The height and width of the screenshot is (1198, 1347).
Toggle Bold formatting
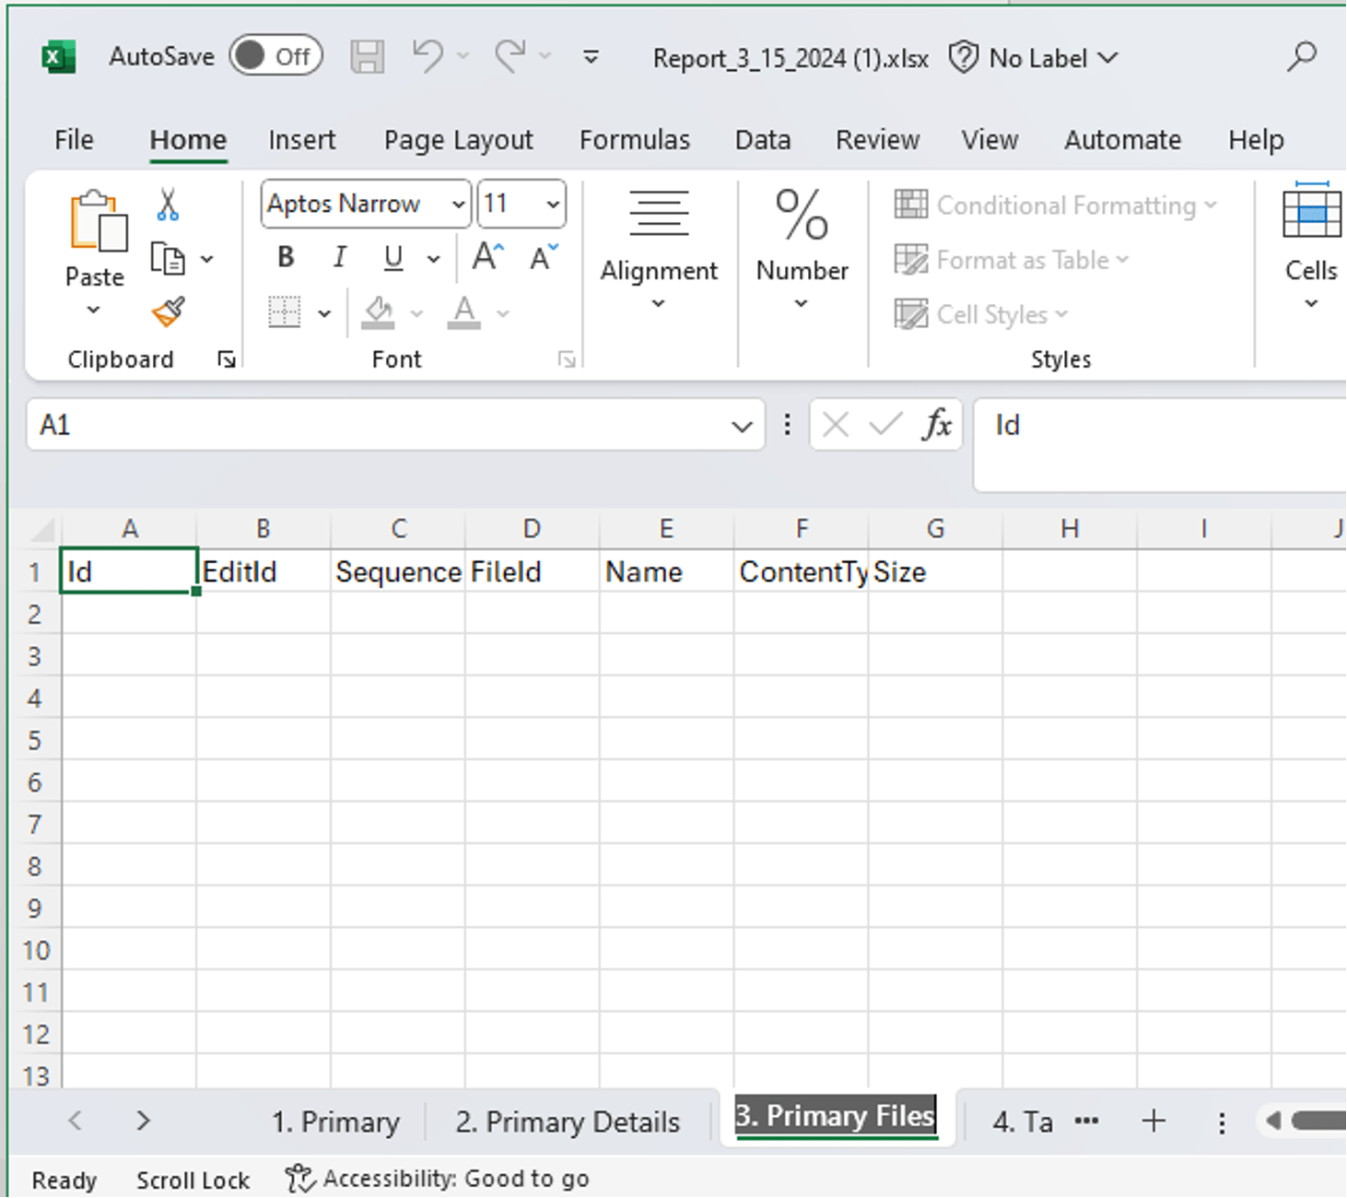(x=286, y=257)
